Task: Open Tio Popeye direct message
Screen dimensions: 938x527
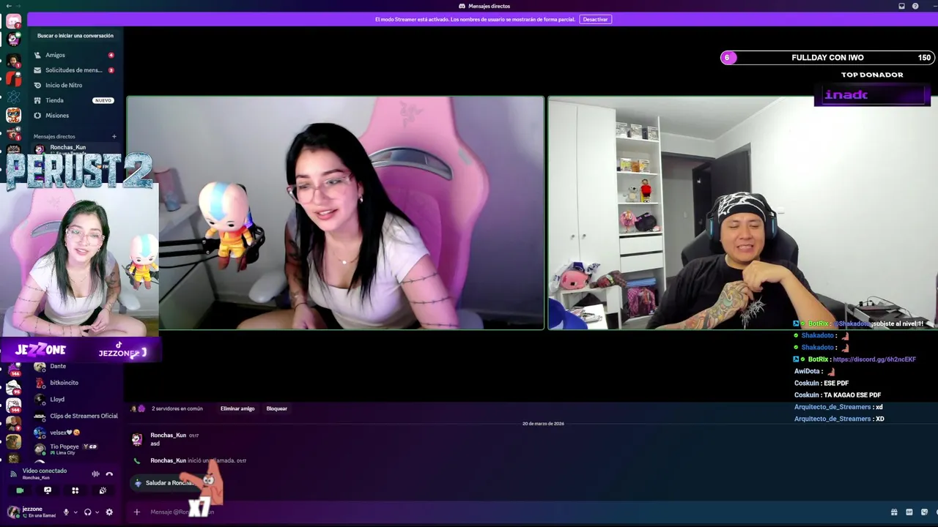Action: 75,449
